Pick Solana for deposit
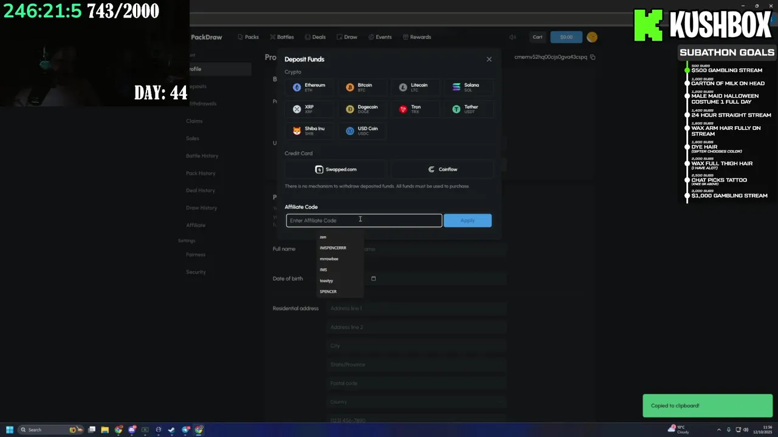Viewport: 778px width, 437px height. pyautogui.click(x=469, y=87)
